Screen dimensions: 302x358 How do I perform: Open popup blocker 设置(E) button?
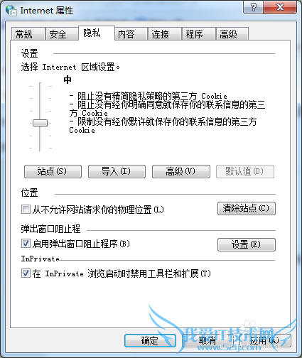tap(247, 244)
